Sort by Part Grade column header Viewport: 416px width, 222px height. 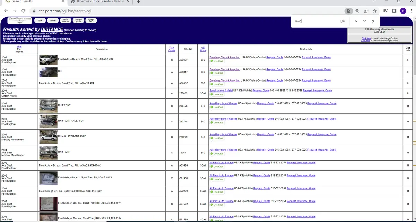(172, 49)
